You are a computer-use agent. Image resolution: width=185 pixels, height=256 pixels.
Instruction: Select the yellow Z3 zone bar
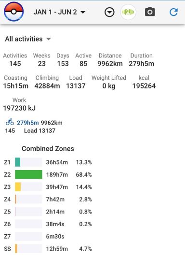18,187
